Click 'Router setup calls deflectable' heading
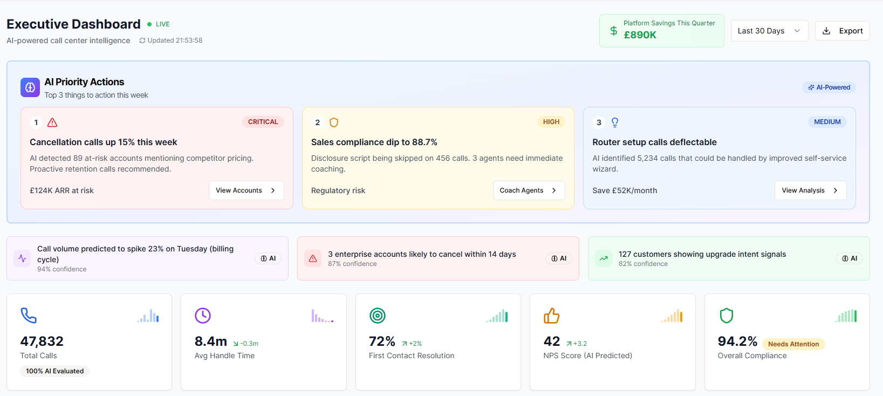883x396 pixels. point(654,142)
